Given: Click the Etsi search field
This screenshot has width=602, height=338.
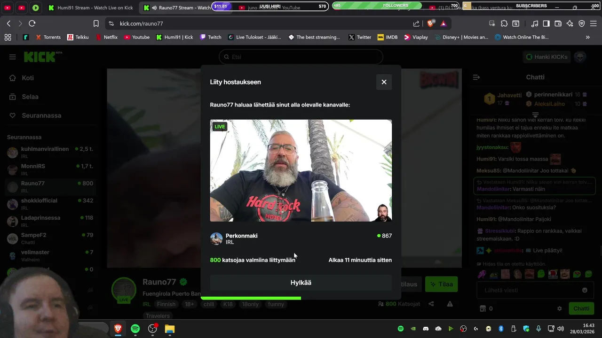Looking at the screenshot, I should 301,57.
